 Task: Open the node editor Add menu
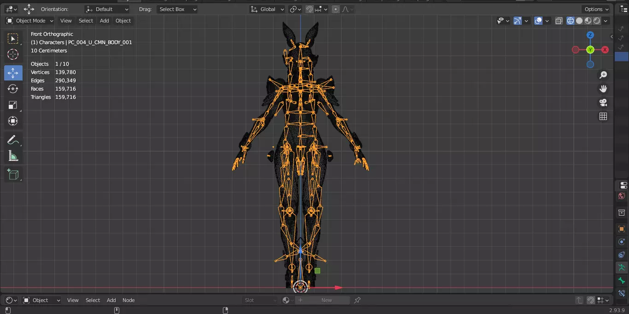click(x=111, y=300)
